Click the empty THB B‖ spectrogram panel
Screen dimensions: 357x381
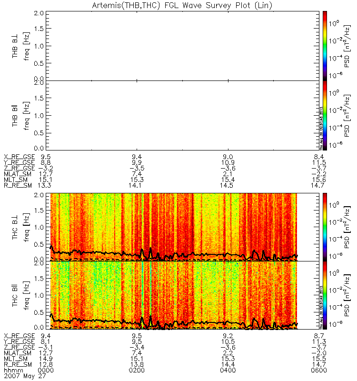(x=182, y=115)
